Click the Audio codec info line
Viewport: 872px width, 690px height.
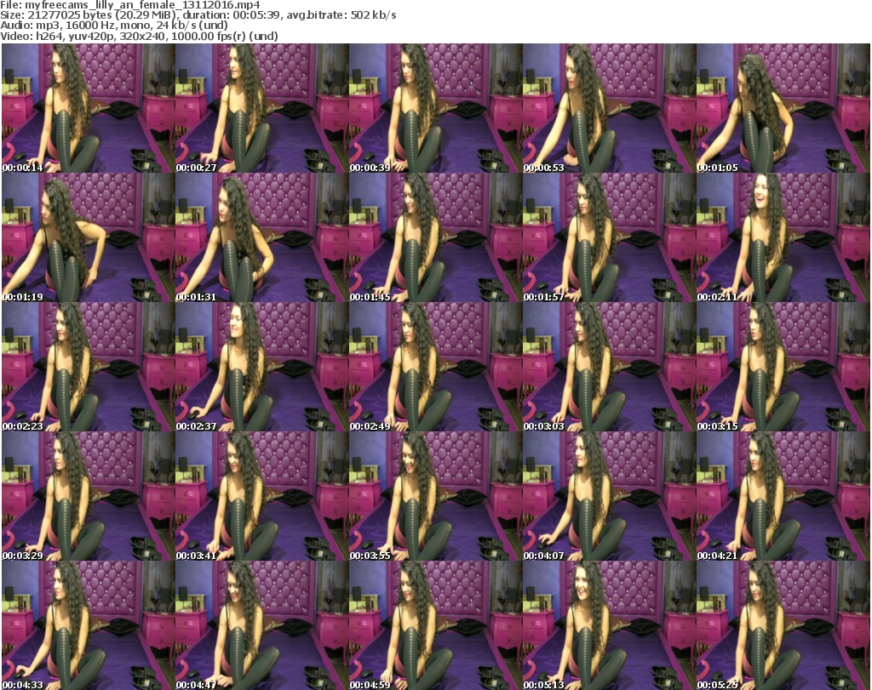pyautogui.click(x=115, y=26)
